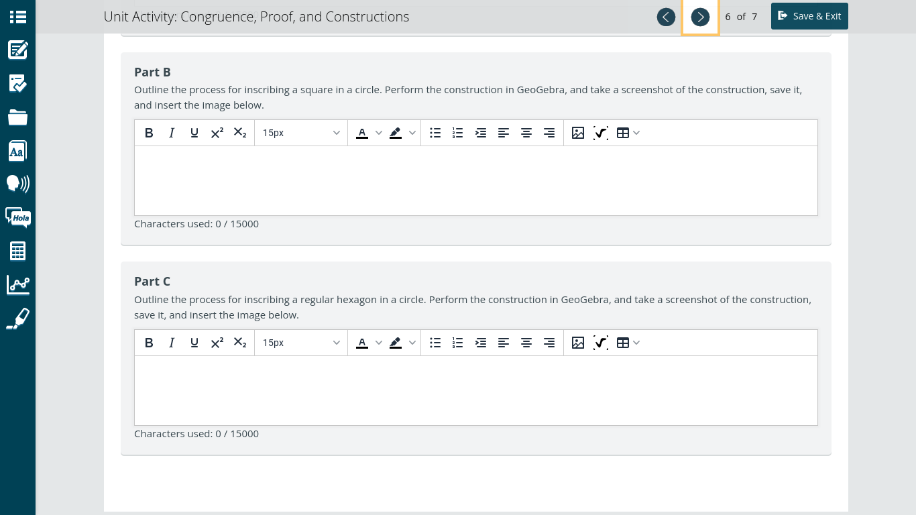Click the Part C heading text
Screen dimensions: 916x515
point(152,281)
